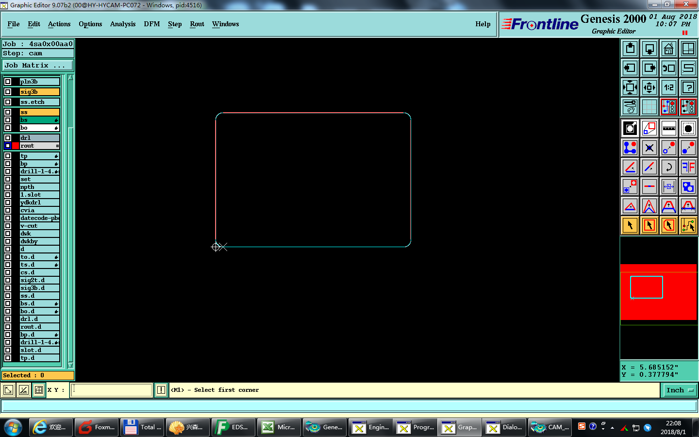Click the zoom in expanding arrows icon

630,87
